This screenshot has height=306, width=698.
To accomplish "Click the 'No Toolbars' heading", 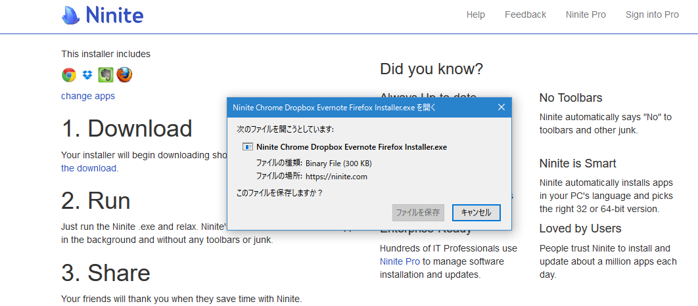I will (x=570, y=98).
